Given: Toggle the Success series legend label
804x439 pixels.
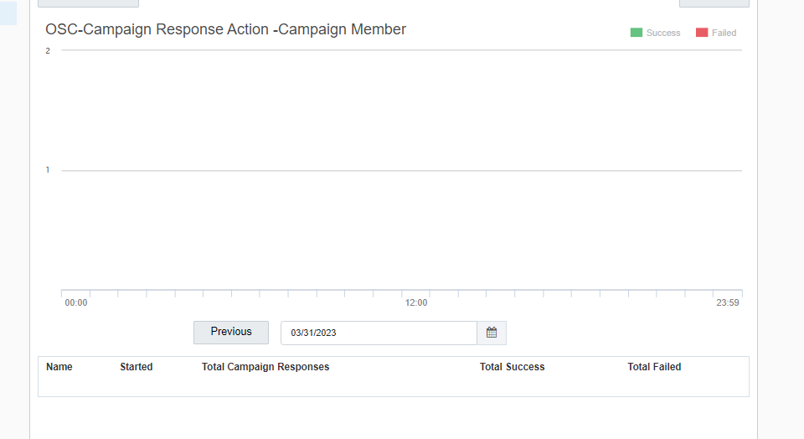Looking at the screenshot, I should coord(663,33).
